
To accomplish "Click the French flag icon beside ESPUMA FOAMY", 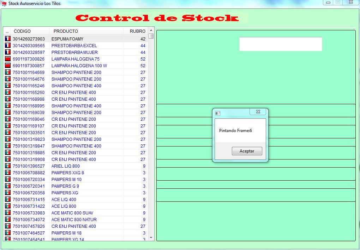I will coord(7,39).
